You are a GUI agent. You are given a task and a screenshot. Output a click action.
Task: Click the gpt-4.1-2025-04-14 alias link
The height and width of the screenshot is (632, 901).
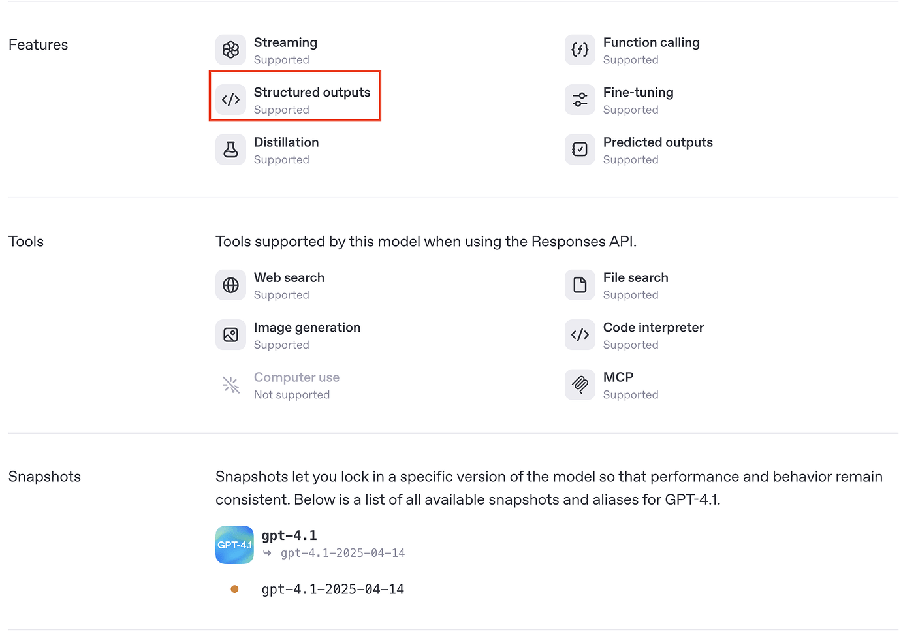coord(342,552)
